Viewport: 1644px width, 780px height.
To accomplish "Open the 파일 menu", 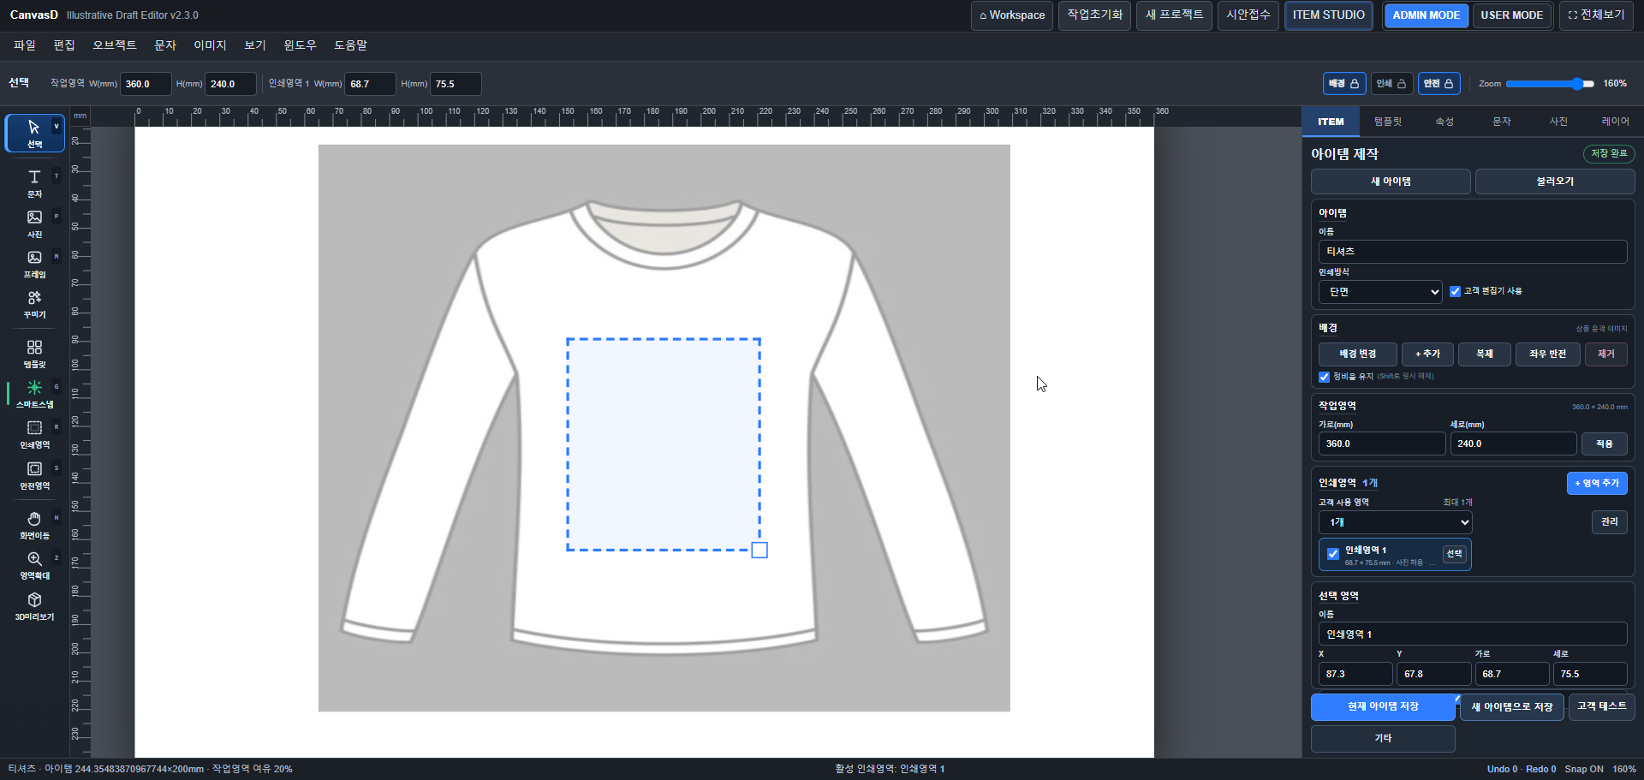I will click(x=25, y=45).
